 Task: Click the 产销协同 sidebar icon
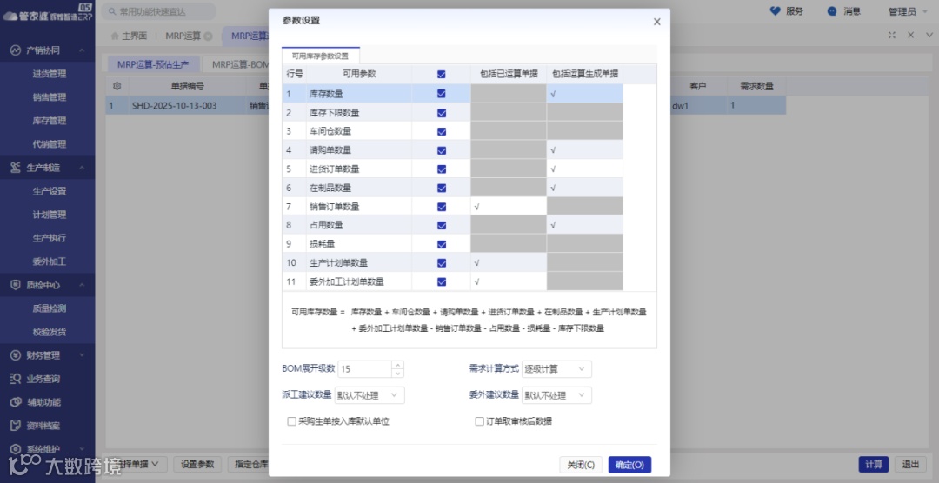[16, 50]
